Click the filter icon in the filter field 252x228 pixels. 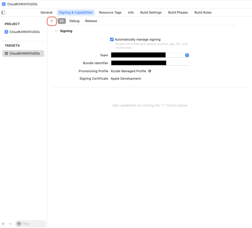[19, 224]
